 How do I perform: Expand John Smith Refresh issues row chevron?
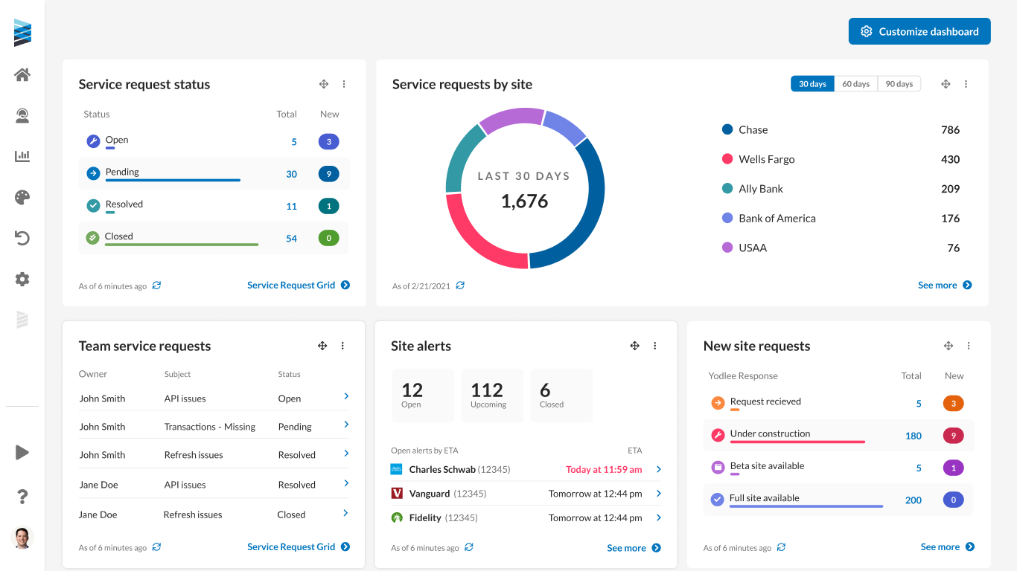(x=346, y=453)
